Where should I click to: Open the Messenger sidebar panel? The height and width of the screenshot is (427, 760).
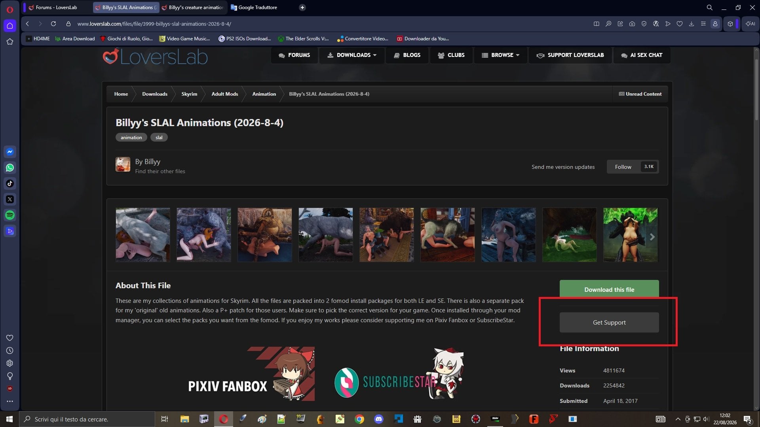click(x=10, y=152)
